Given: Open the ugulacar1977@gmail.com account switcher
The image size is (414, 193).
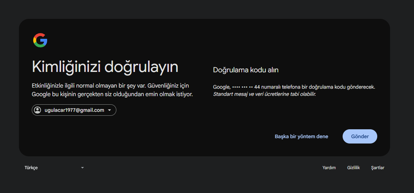Looking at the screenshot, I should (74, 110).
